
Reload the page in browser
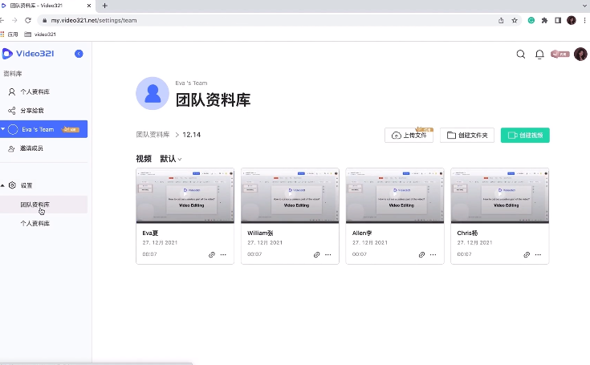point(28,20)
